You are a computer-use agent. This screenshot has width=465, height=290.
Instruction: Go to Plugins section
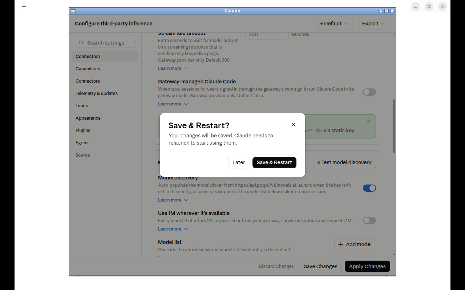click(x=105, y=130)
